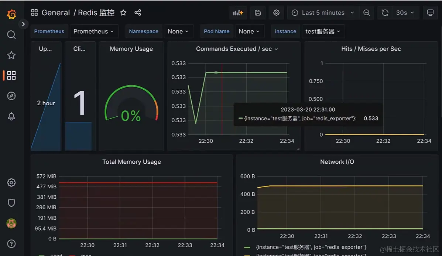Open the user profile avatar
442x256 pixels.
11,223
